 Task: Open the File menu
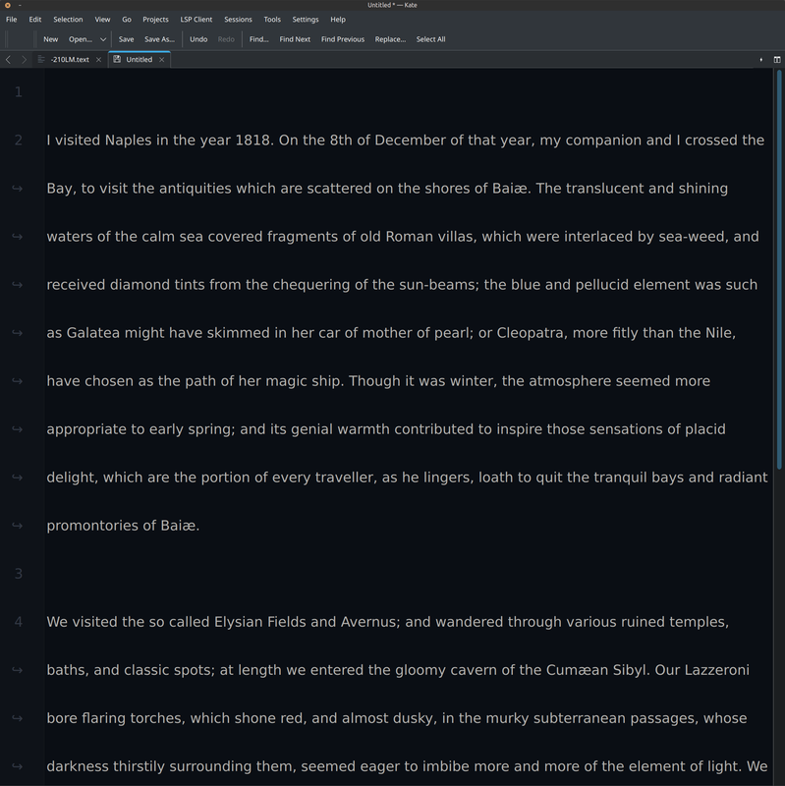[x=11, y=20]
